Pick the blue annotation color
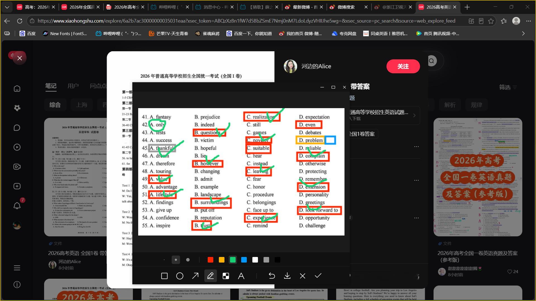The height and width of the screenshot is (301, 536). coord(244,260)
